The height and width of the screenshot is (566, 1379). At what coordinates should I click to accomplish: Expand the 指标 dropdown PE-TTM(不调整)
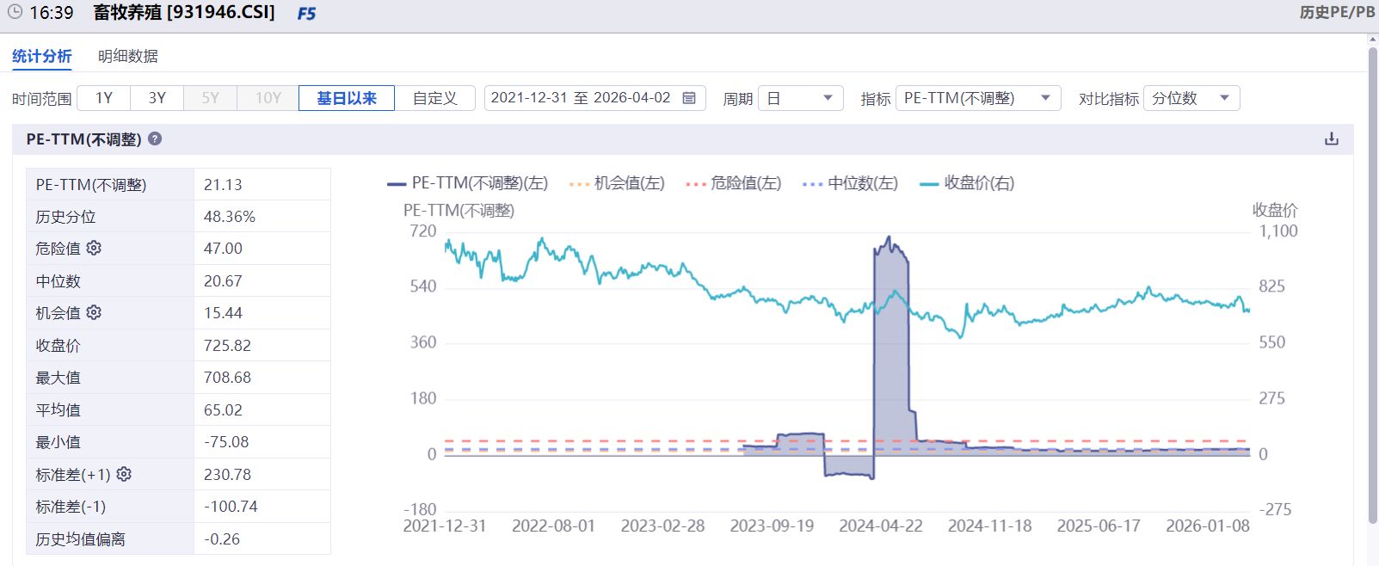click(x=977, y=98)
